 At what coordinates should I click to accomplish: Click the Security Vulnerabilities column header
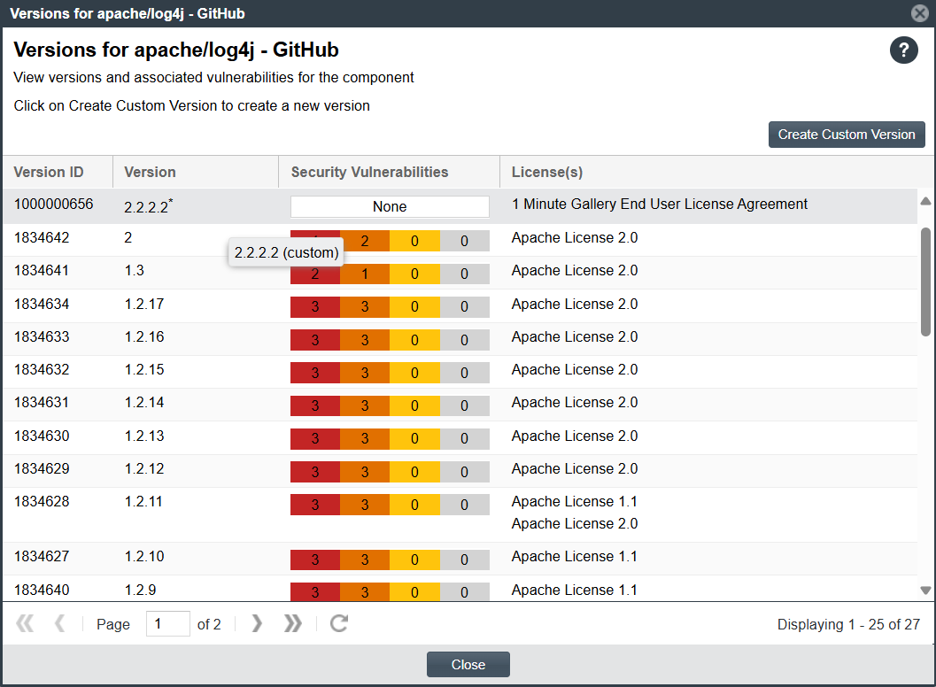tap(370, 173)
